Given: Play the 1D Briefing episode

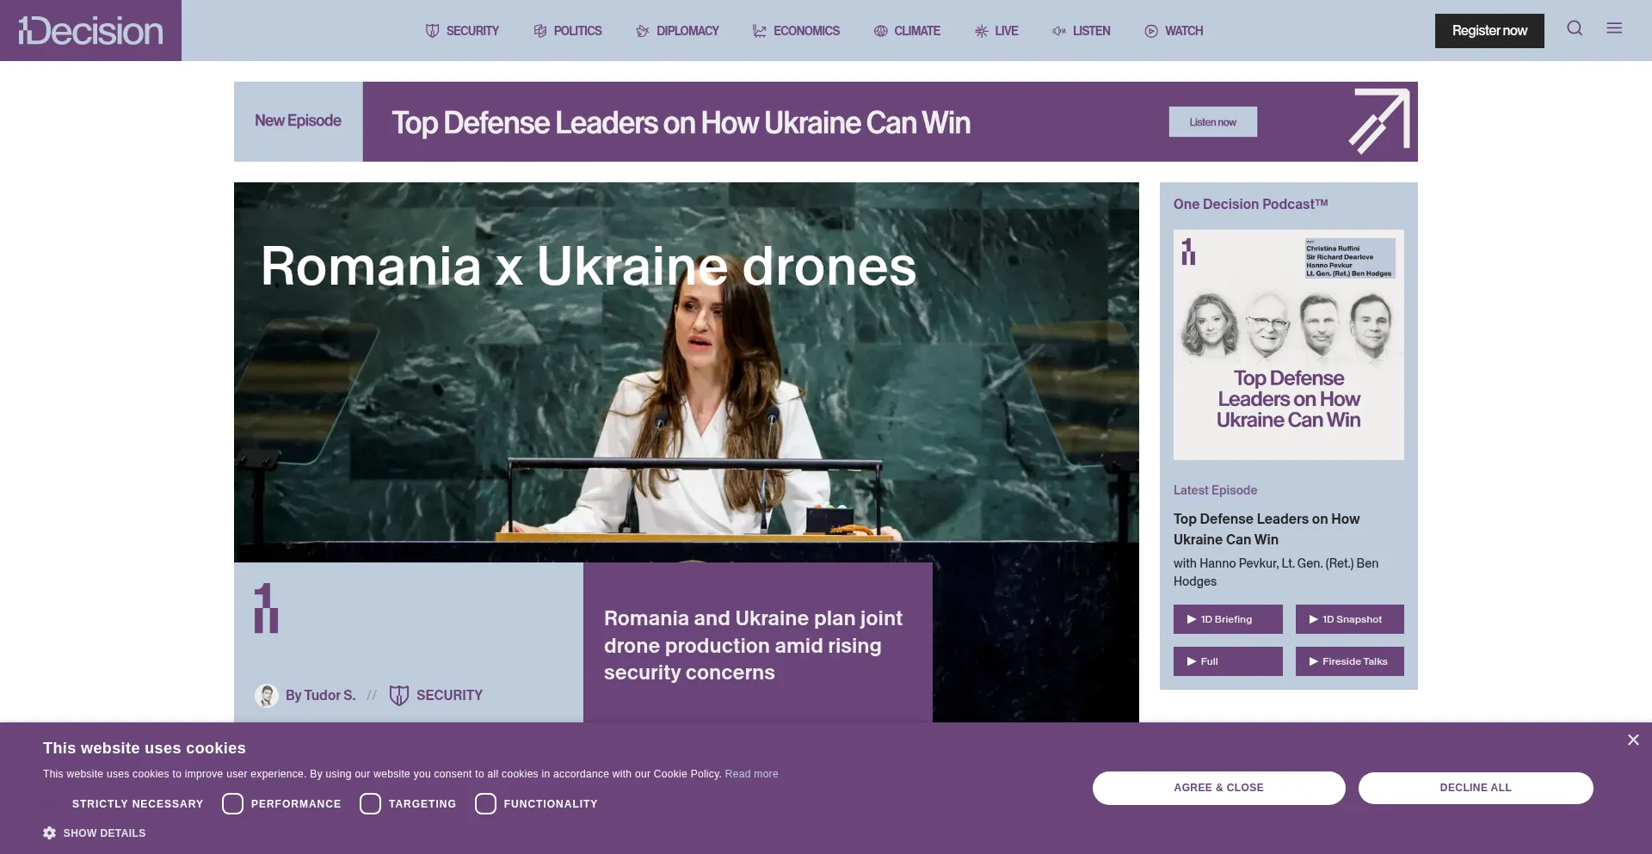Looking at the screenshot, I should pos(1227,619).
